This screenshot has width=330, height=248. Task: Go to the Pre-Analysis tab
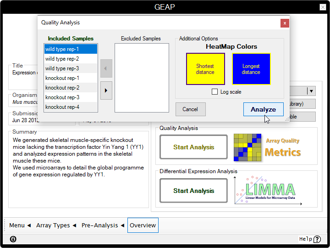pos(103,225)
